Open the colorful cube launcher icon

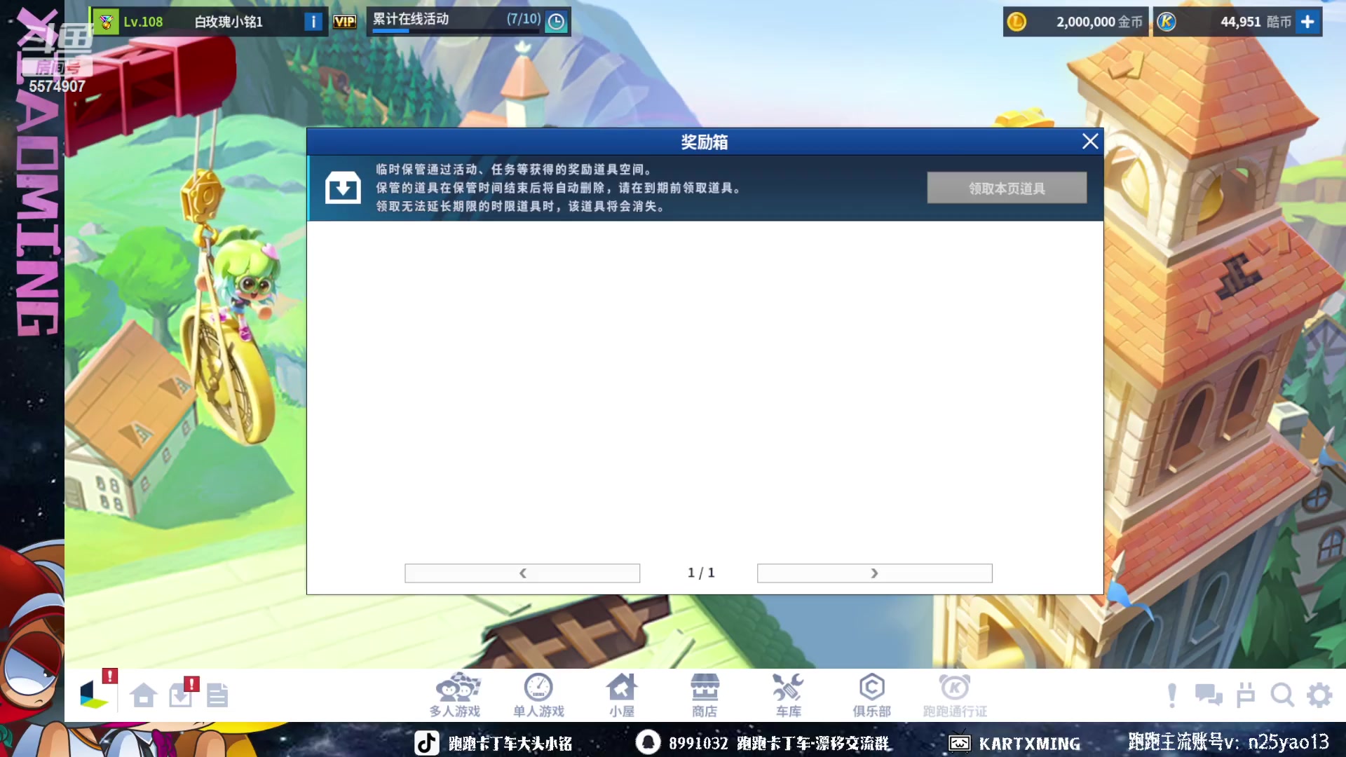pyautogui.click(x=94, y=695)
